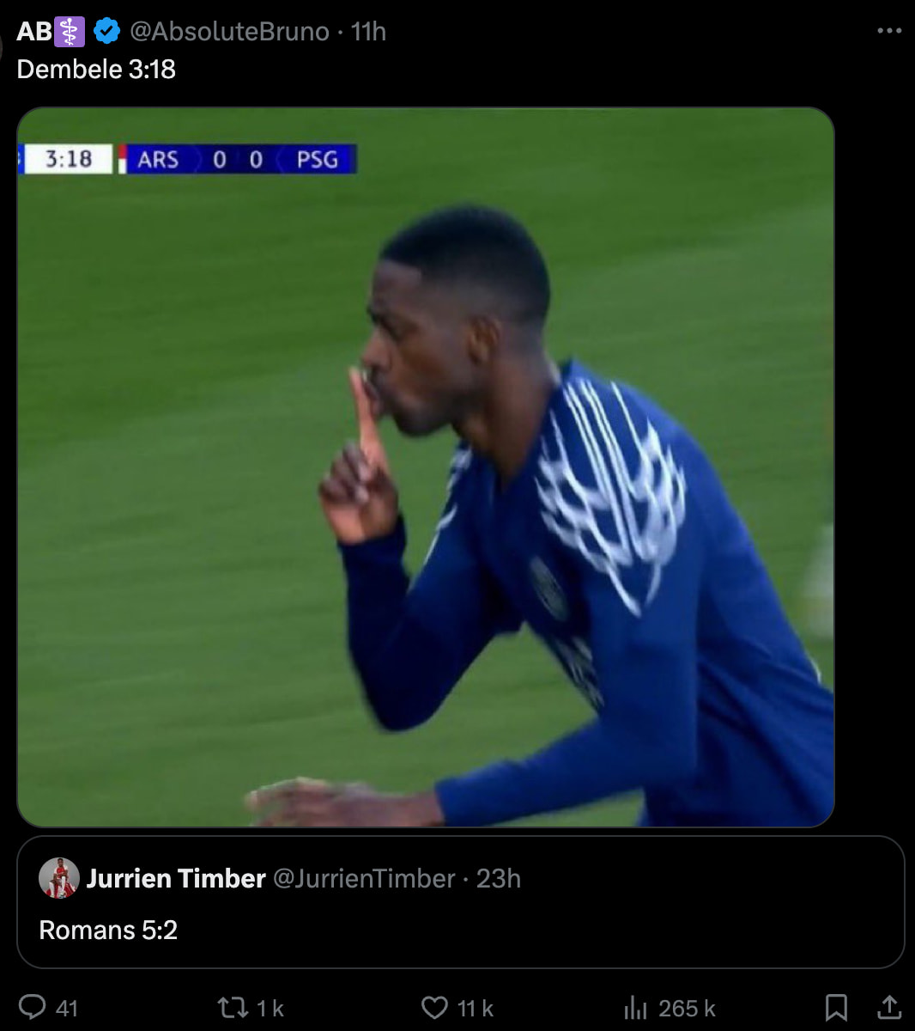Open the 11h timestamp link
Image resolution: width=915 pixels, height=1031 pixels.
368,32
